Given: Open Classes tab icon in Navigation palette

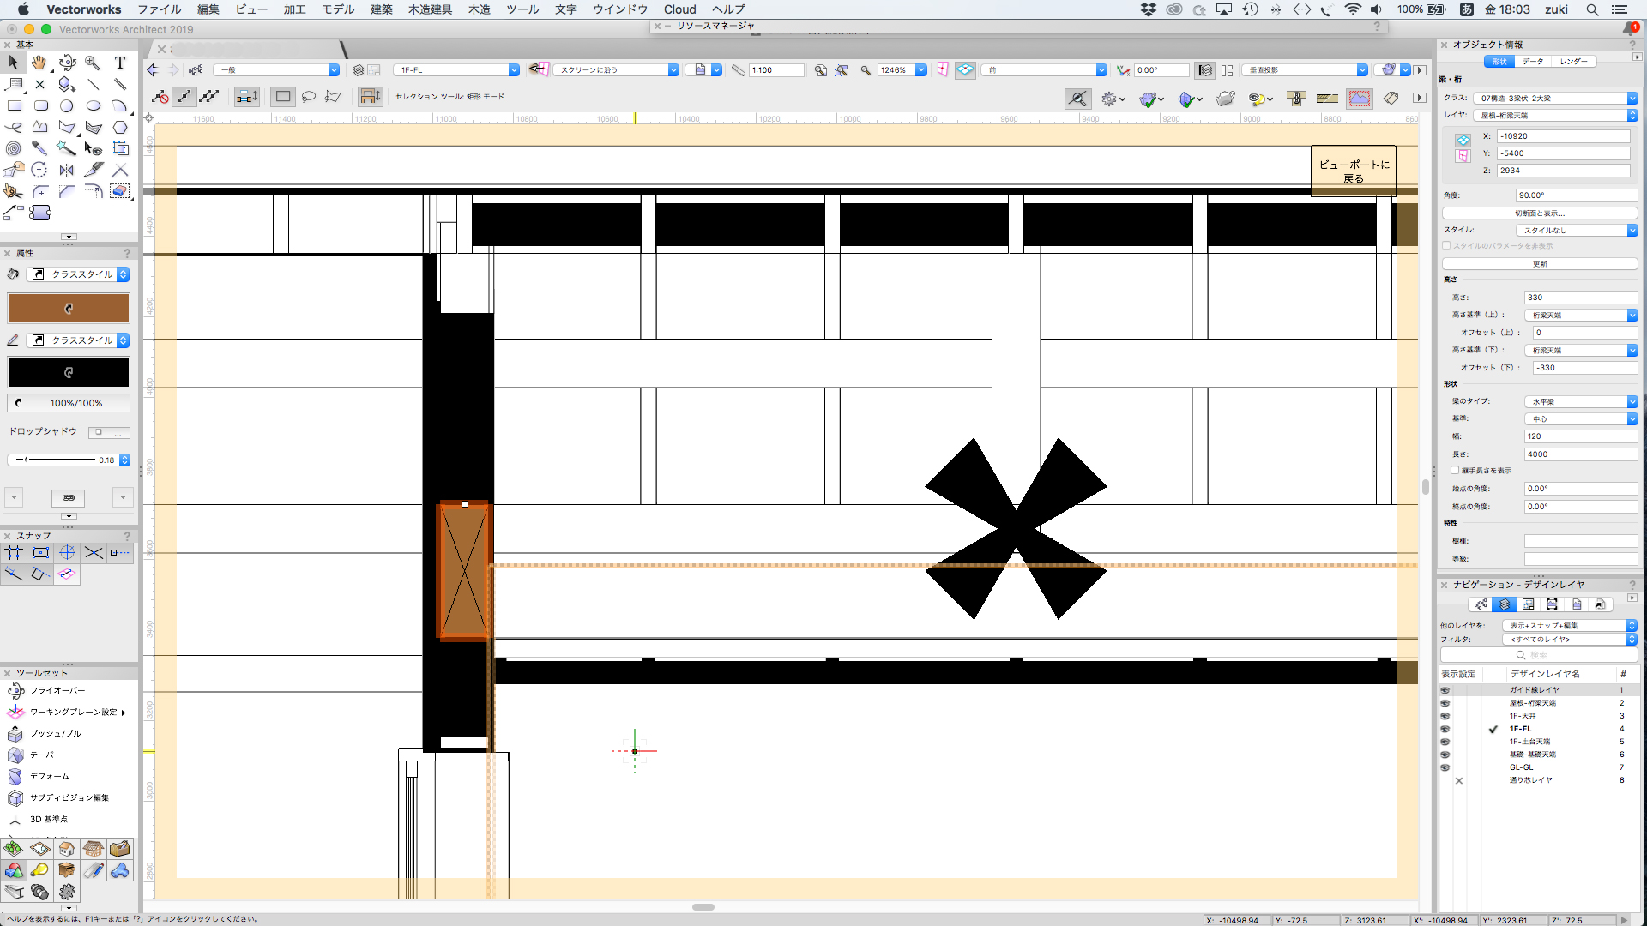Looking at the screenshot, I should click(x=1481, y=604).
